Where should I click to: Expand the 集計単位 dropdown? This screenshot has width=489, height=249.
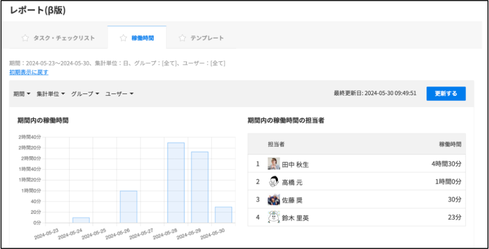point(51,94)
